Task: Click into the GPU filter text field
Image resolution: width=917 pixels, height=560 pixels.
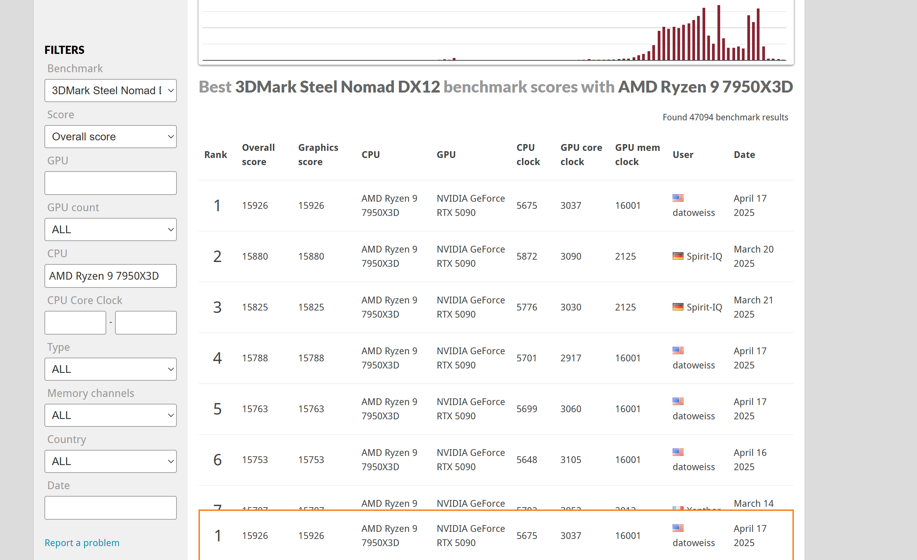Action: pos(111,183)
